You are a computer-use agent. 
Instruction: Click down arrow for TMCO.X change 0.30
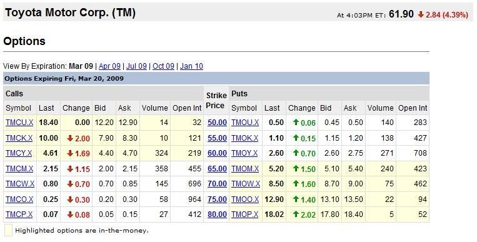70,199
